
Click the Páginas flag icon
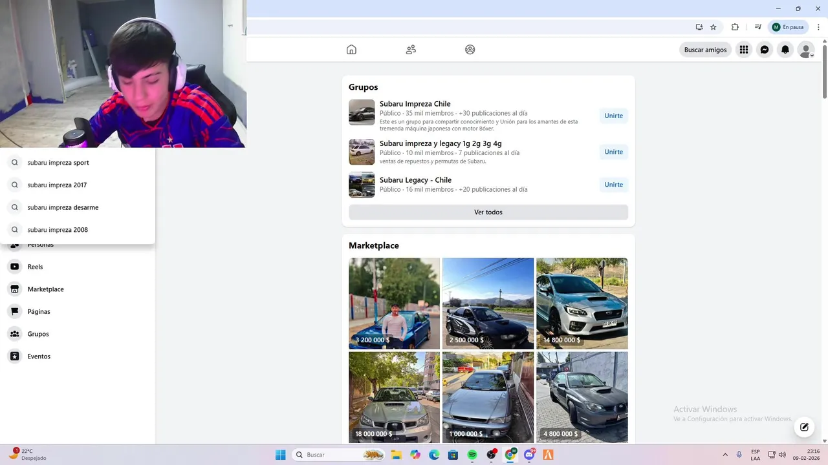tap(15, 311)
